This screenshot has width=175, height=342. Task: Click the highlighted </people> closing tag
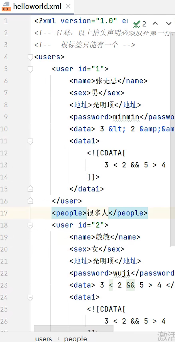point(128,213)
